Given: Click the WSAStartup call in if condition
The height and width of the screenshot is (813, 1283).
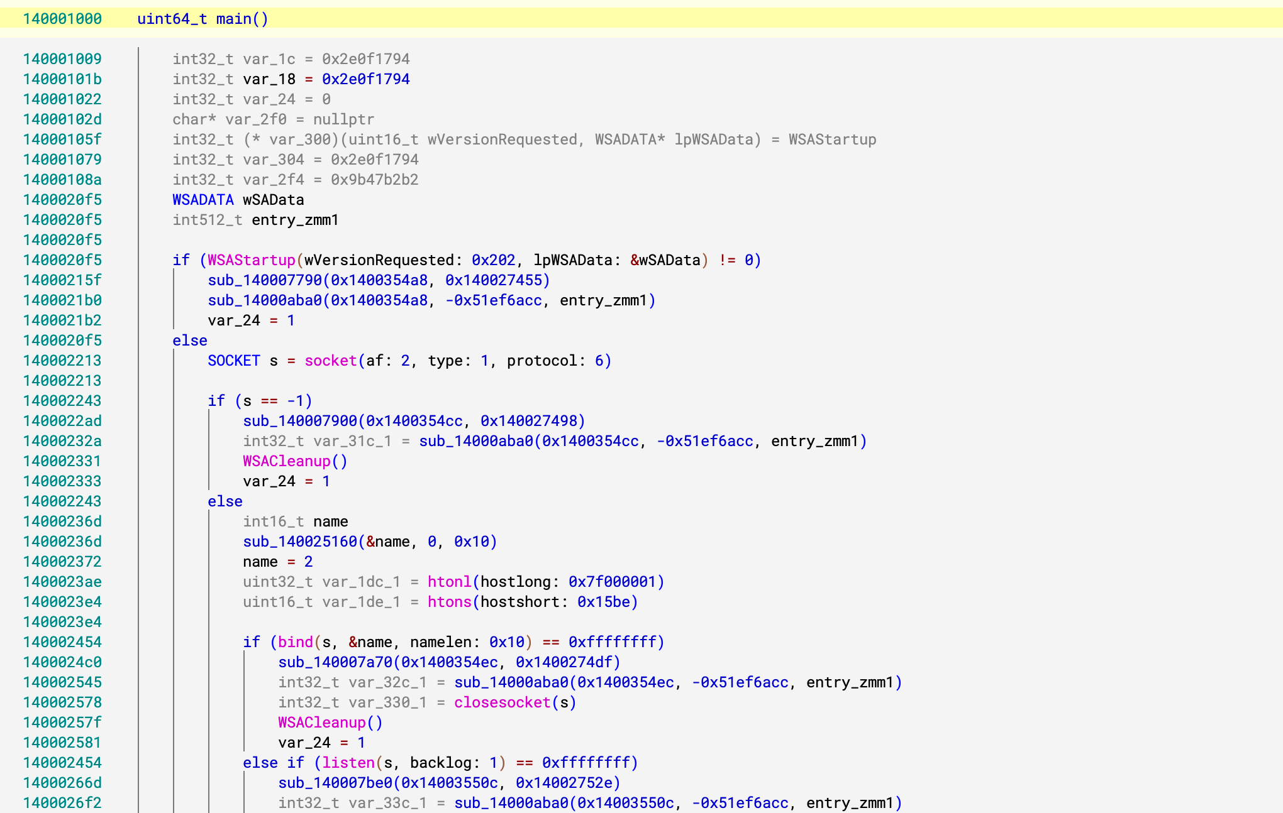Looking at the screenshot, I should coord(252,260).
